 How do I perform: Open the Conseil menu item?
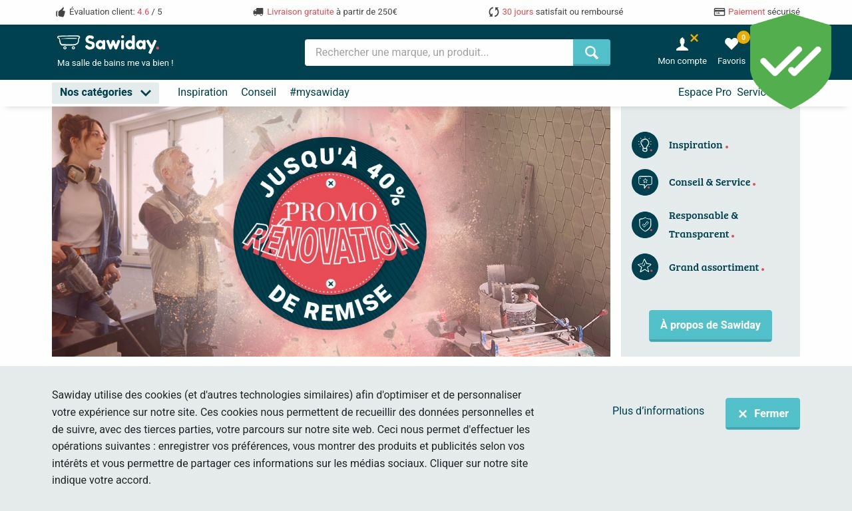pyautogui.click(x=258, y=92)
